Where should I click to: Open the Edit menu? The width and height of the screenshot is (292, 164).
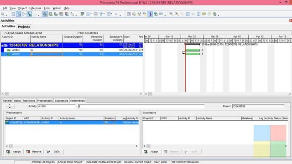[5, 8]
